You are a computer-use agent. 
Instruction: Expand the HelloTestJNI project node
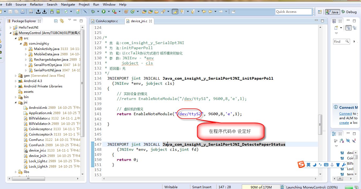11,27
